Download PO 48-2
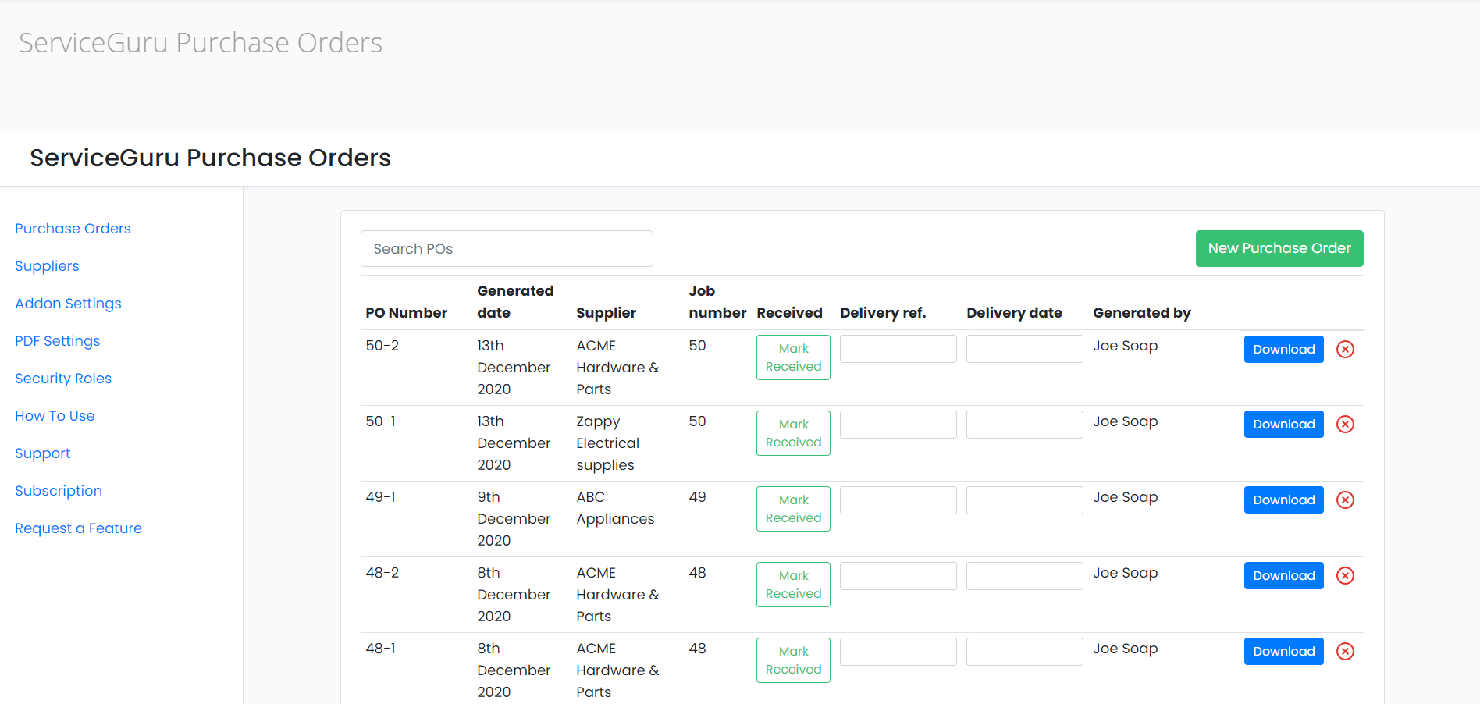1480x704 pixels. point(1283,575)
